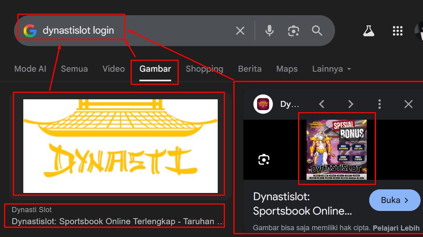423x237 pixels.
Task: Click the Google logo in search bar
Action: pyautogui.click(x=30, y=31)
